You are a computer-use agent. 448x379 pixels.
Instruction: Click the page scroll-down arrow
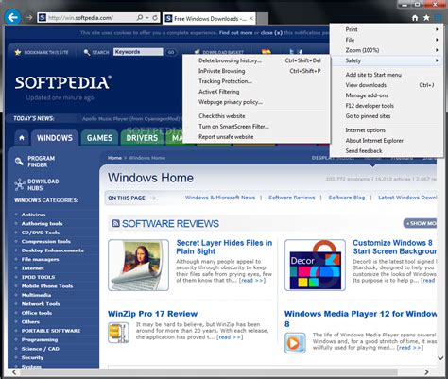pyautogui.click(x=440, y=358)
